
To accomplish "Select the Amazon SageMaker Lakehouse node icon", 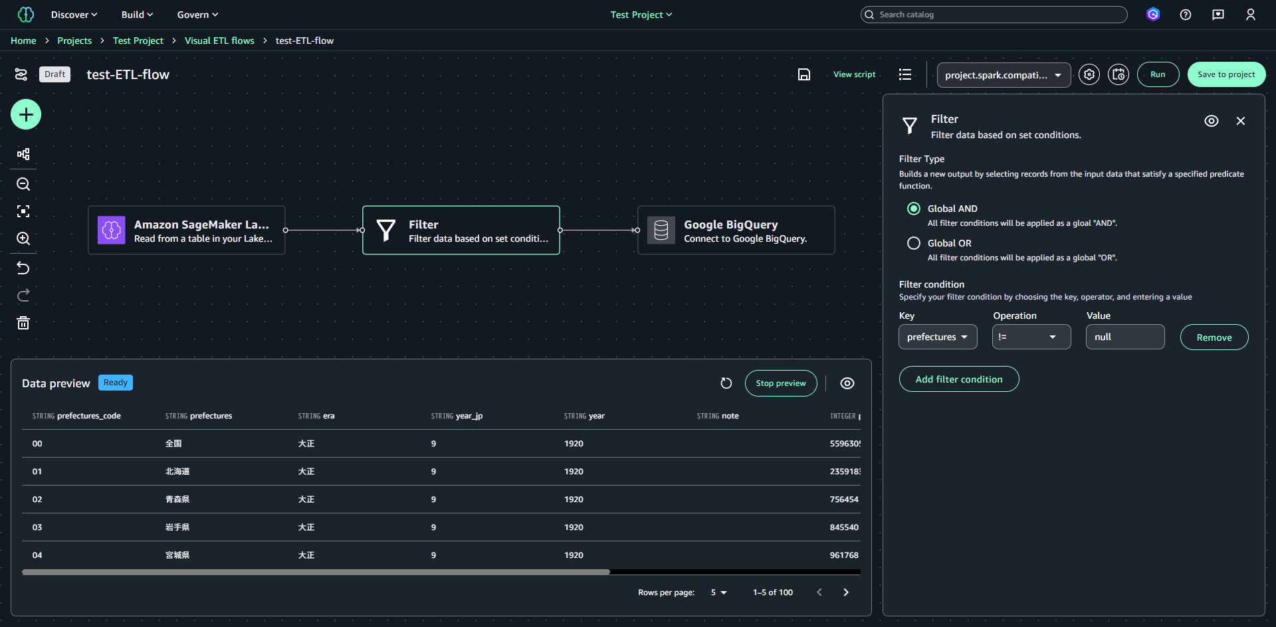I will pyautogui.click(x=112, y=230).
